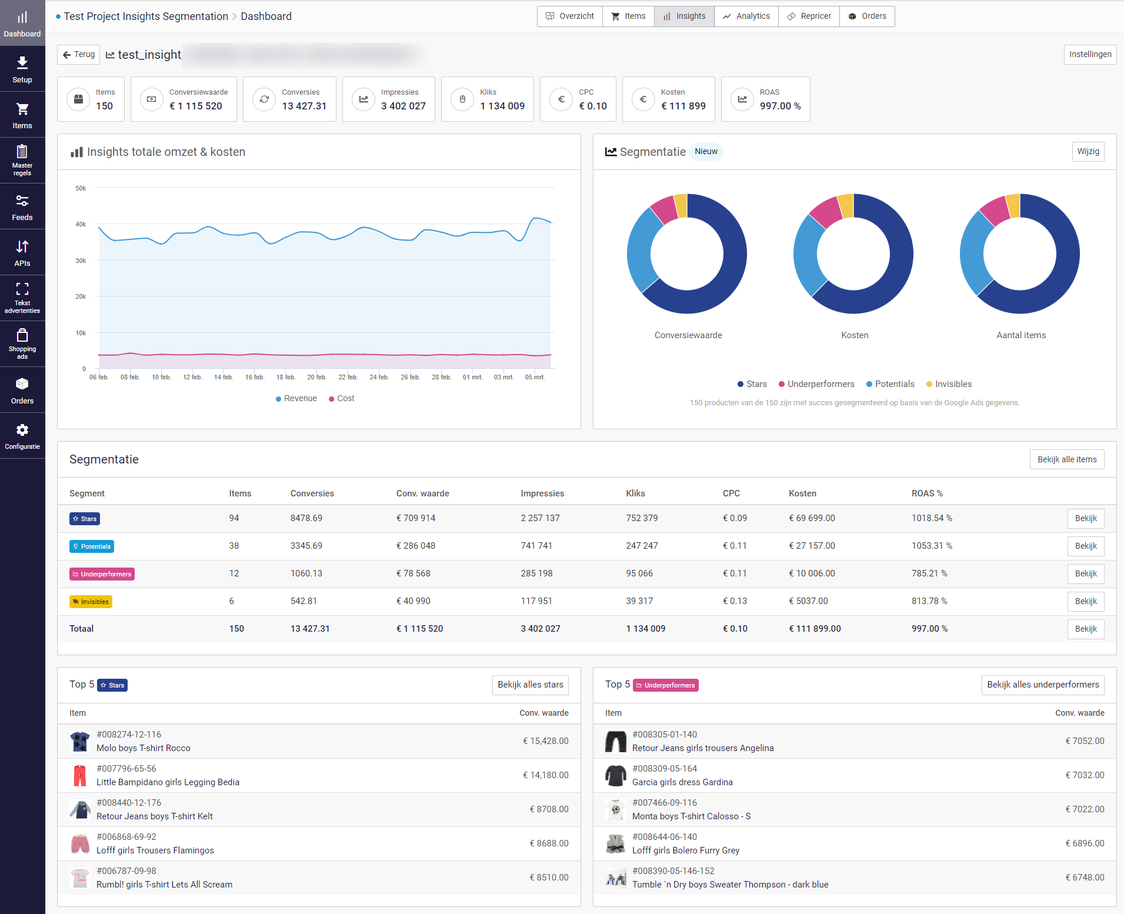Go to Master regels in sidebar
Screen dimensions: 1124x914
pos(22,161)
